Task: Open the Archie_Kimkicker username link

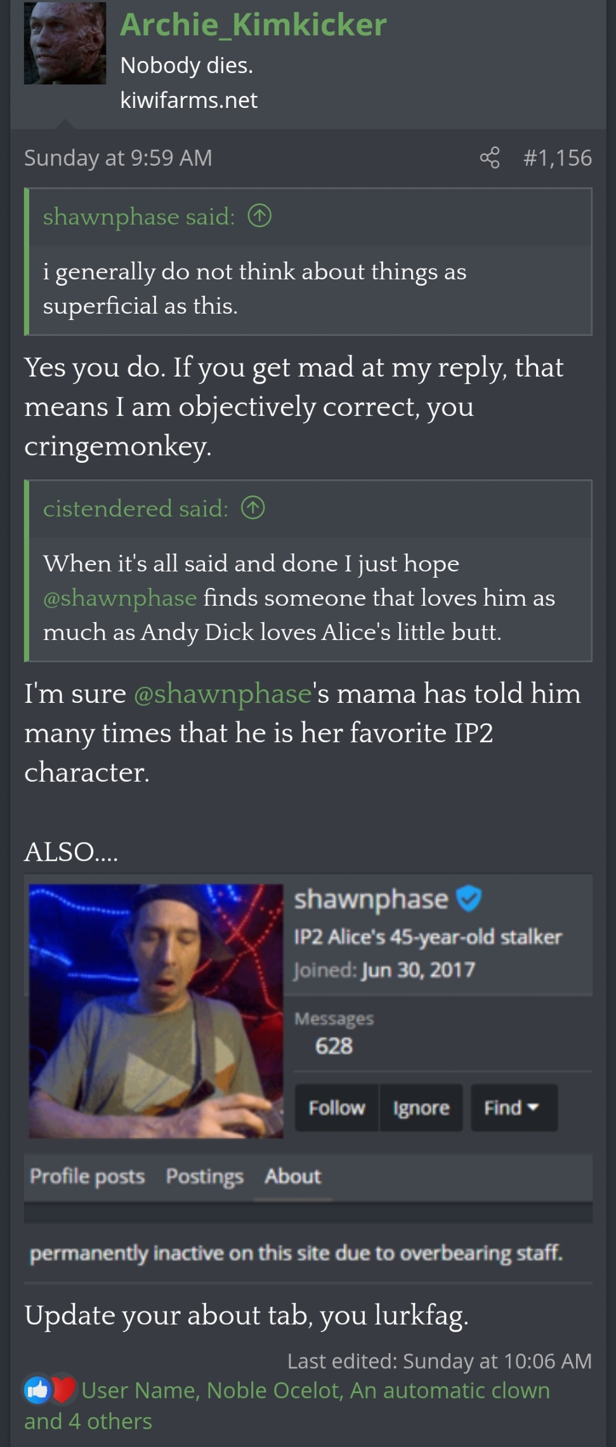Action: [253, 25]
